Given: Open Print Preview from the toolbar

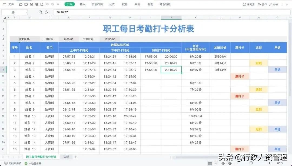Looking at the screenshot, I should [42, 4].
